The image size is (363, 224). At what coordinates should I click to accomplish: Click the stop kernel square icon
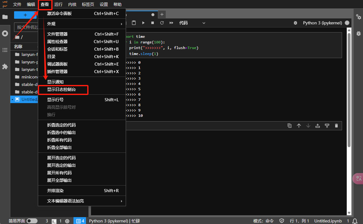(153, 23)
